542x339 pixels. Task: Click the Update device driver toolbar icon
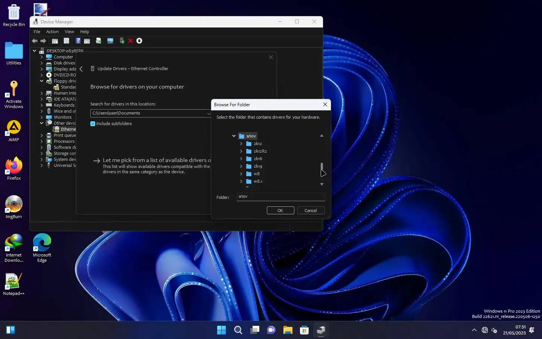coord(122,41)
